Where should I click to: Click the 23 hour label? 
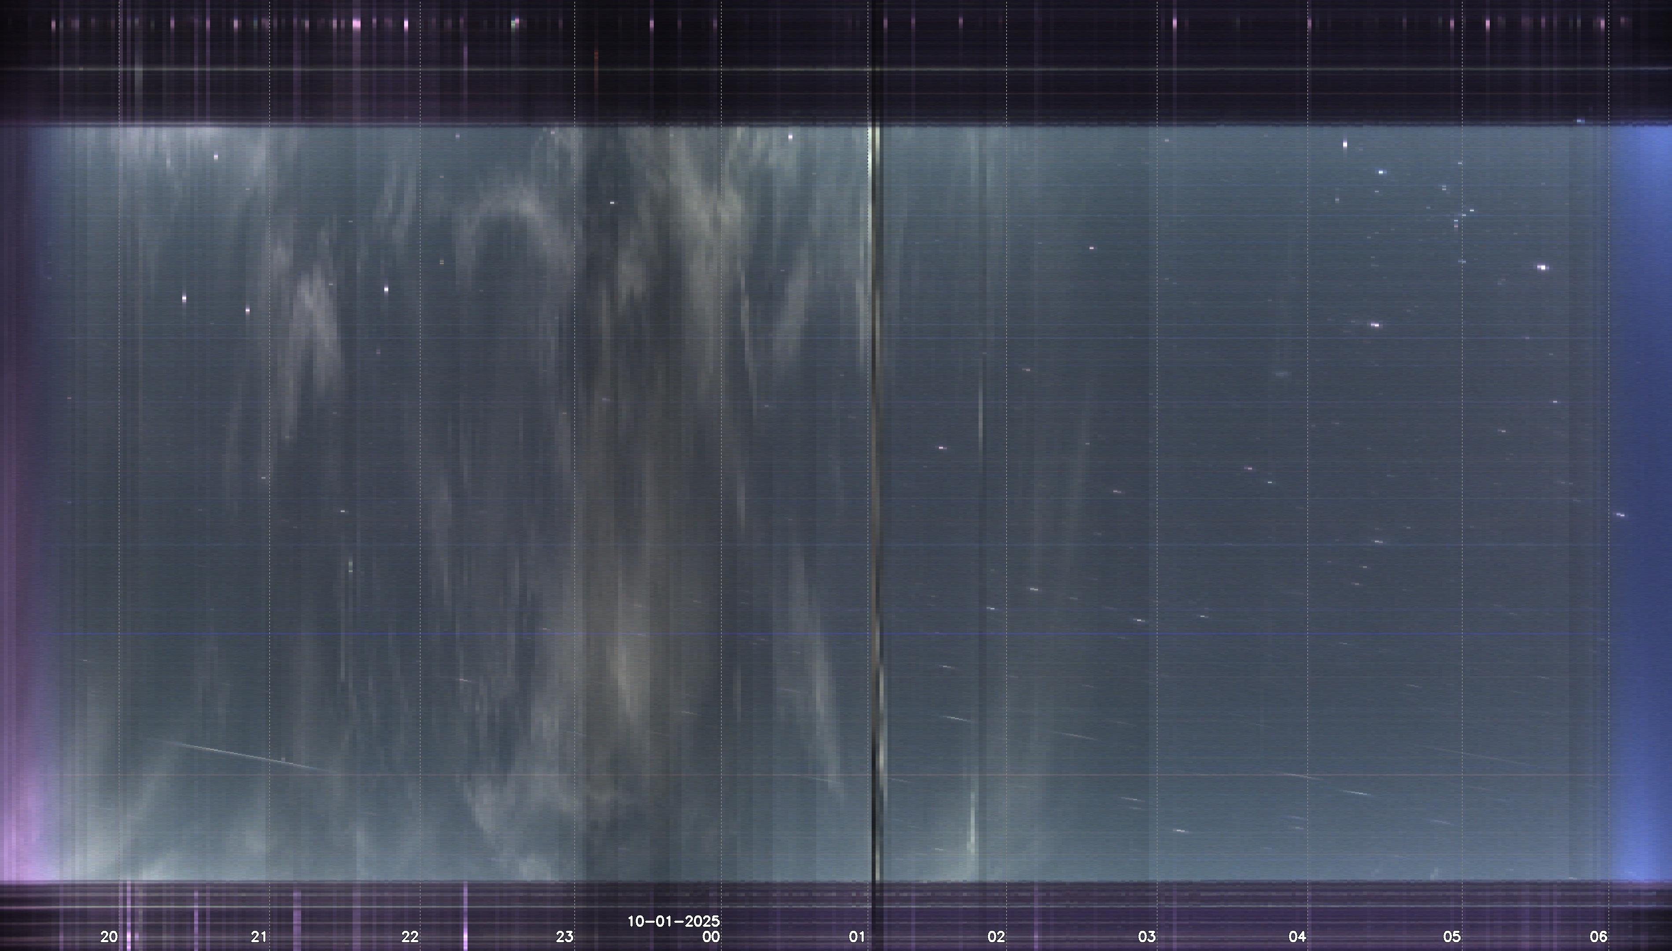(565, 936)
